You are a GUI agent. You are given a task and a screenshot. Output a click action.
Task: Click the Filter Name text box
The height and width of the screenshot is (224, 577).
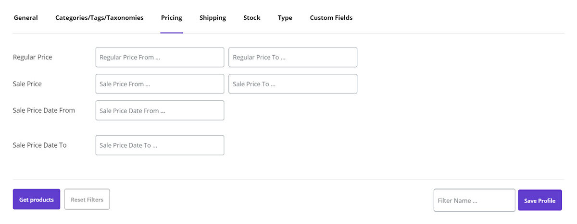(x=474, y=200)
